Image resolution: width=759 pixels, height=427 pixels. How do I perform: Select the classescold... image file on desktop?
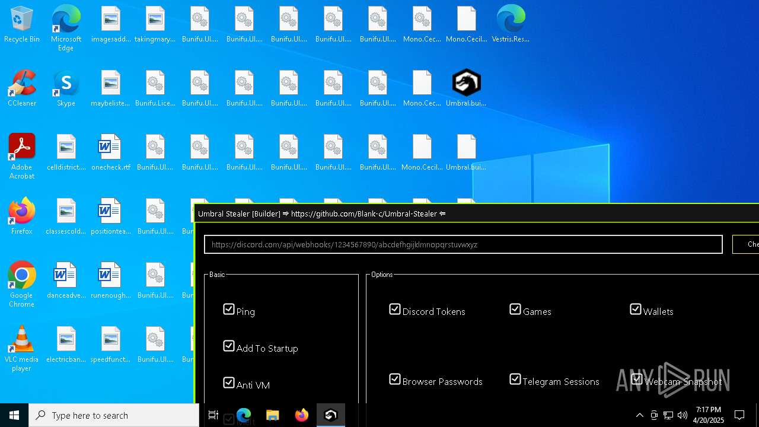coord(66,217)
